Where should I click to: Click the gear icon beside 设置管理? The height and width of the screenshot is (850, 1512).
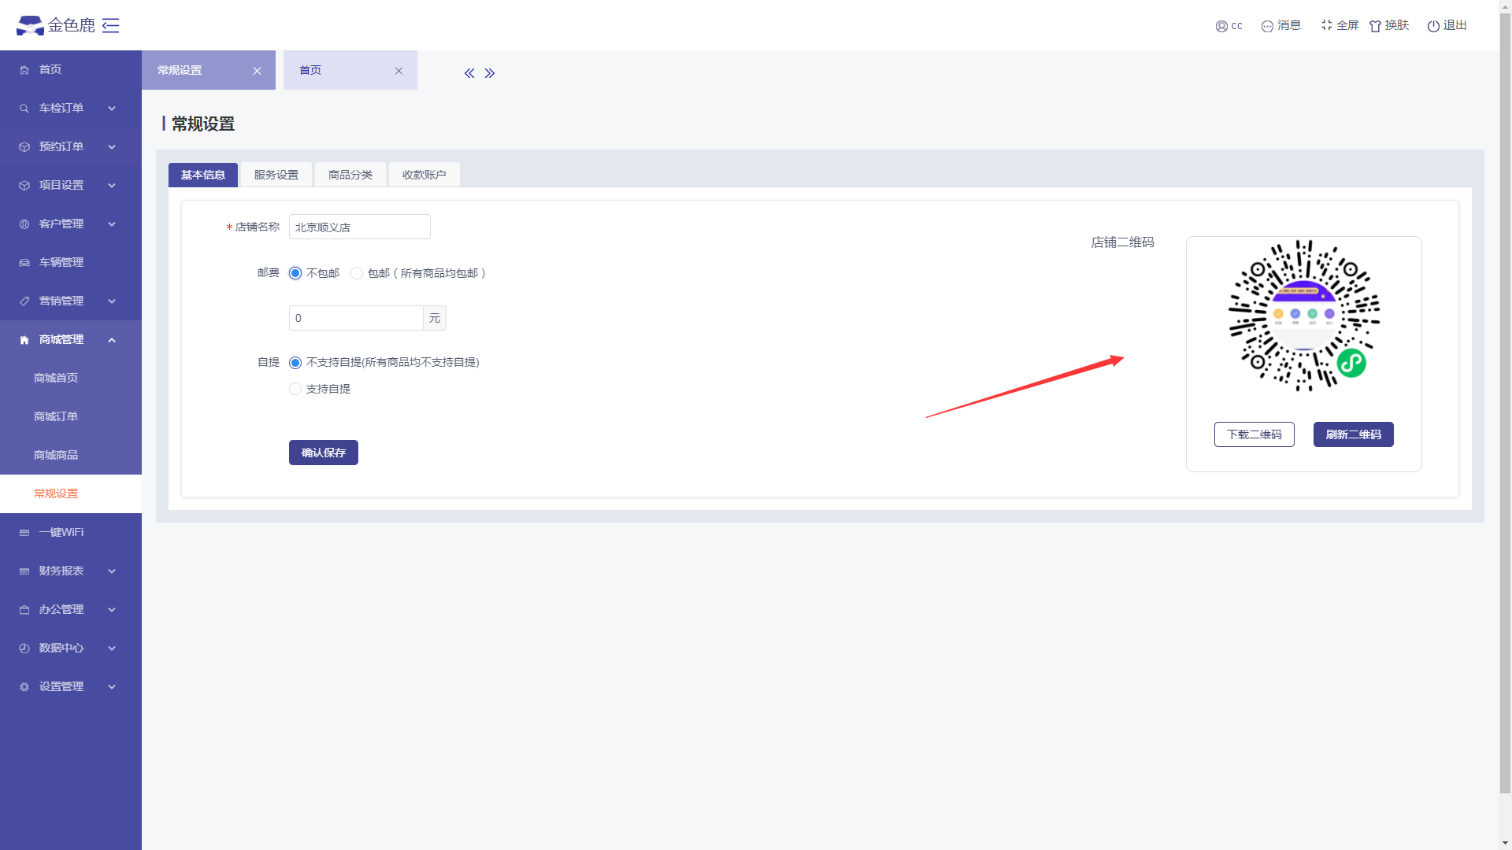[24, 687]
